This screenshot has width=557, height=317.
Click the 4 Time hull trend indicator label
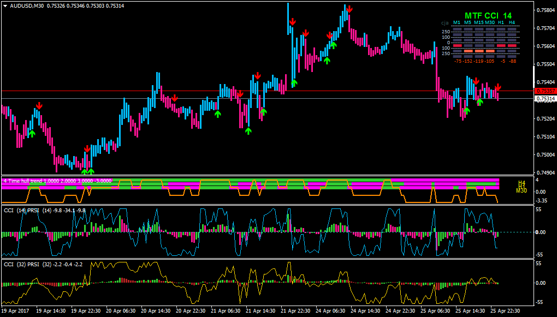point(57,181)
